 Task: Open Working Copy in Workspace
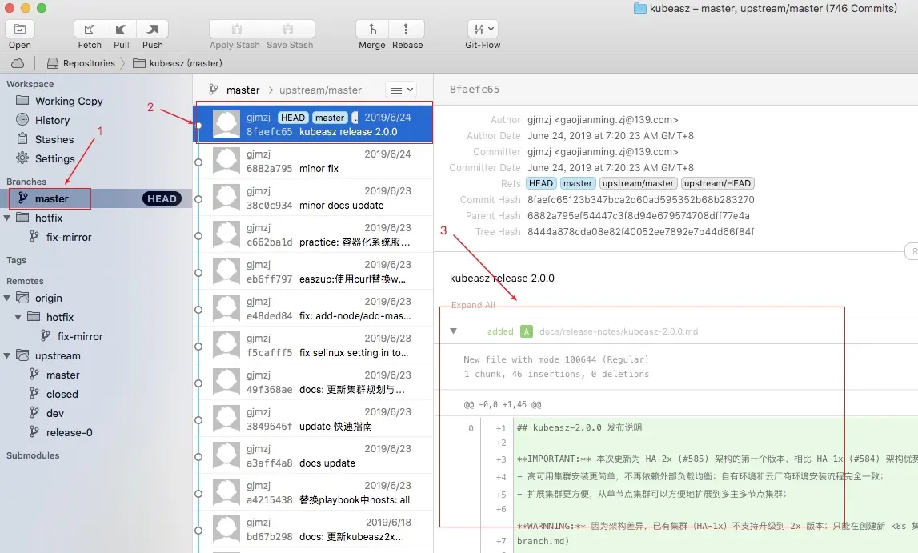click(69, 102)
